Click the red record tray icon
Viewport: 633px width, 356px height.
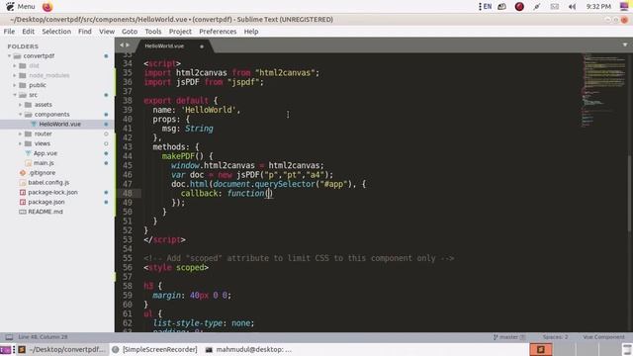(519, 7)
